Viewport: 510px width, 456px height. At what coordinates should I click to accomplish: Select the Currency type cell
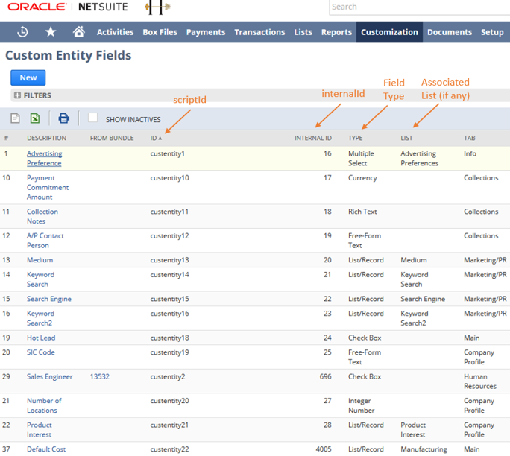pyautogui.click(x=362, y=178)
